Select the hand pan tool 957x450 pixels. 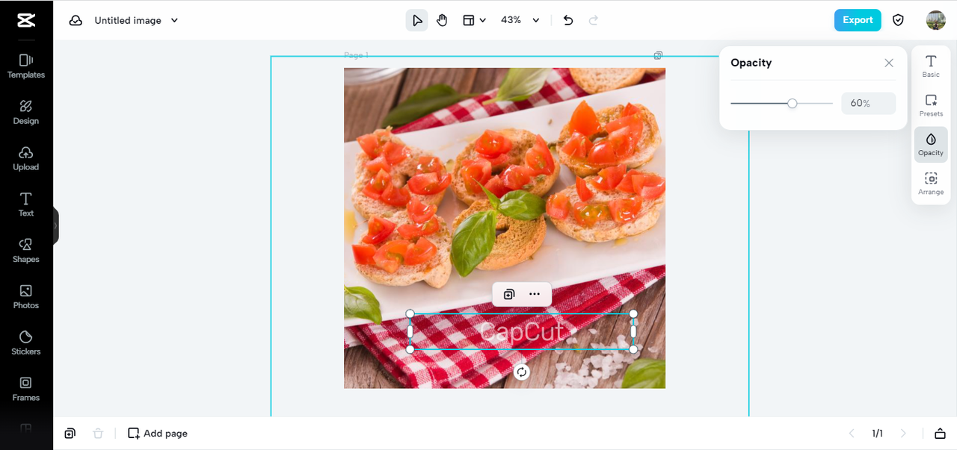point(442,20)
